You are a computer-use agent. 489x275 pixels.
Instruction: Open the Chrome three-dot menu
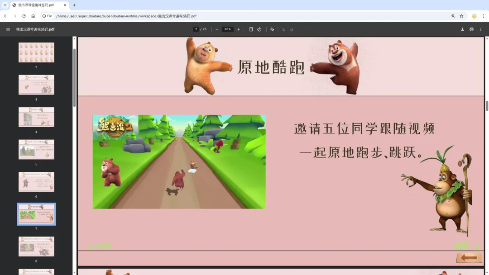(x=484, y=16)
